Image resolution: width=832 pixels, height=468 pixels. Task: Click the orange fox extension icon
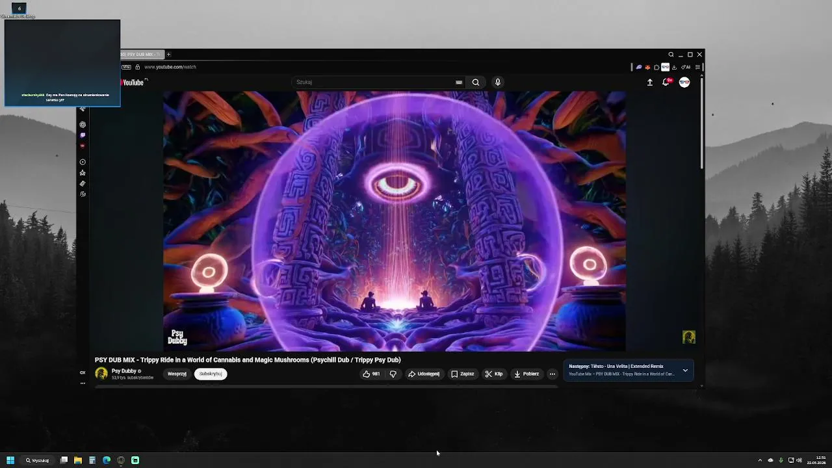click(647, 67)
